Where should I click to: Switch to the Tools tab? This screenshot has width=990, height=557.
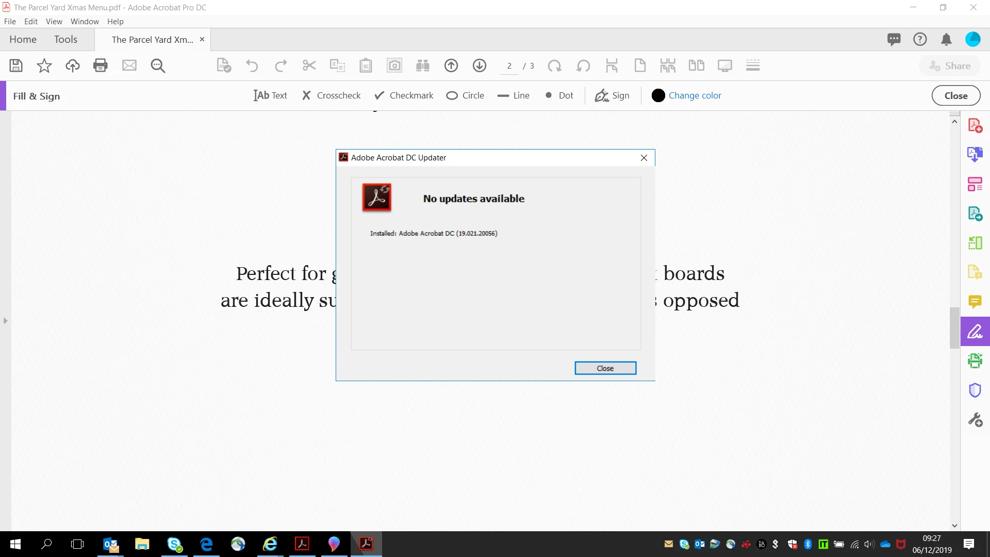pos(65,39)
